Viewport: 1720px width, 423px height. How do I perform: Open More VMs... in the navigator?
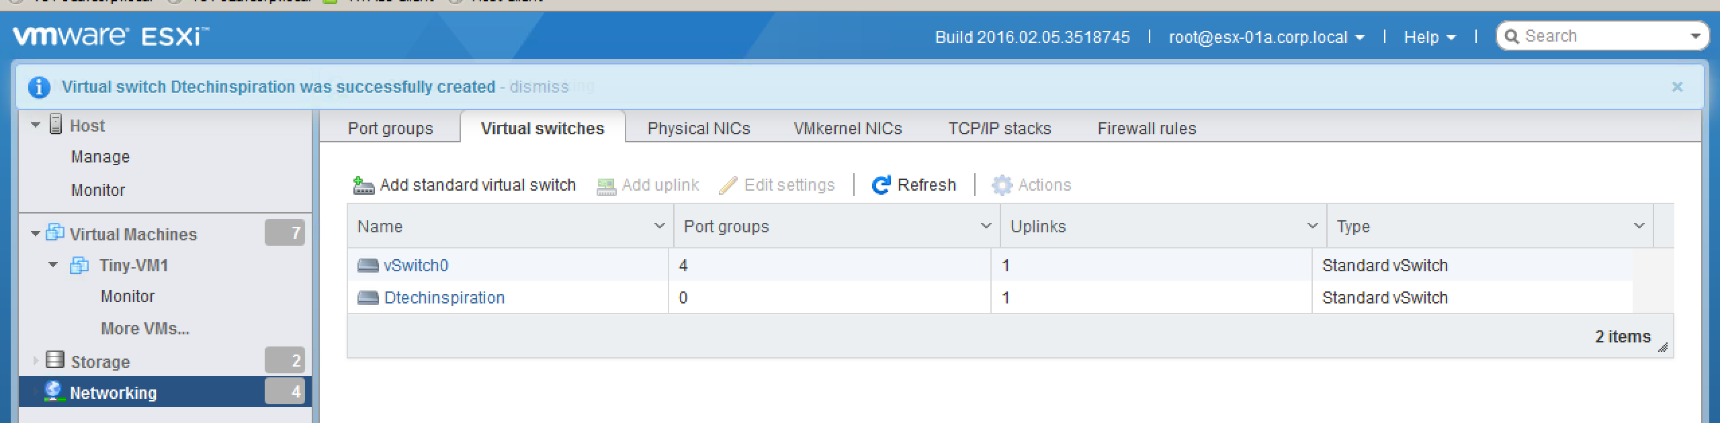(145, 328)
